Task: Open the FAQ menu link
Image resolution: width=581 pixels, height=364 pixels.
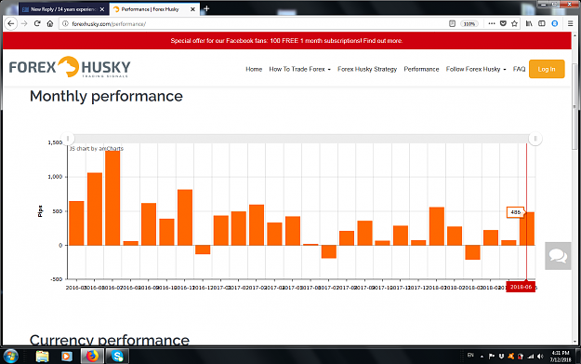Action: pos(519,69)
